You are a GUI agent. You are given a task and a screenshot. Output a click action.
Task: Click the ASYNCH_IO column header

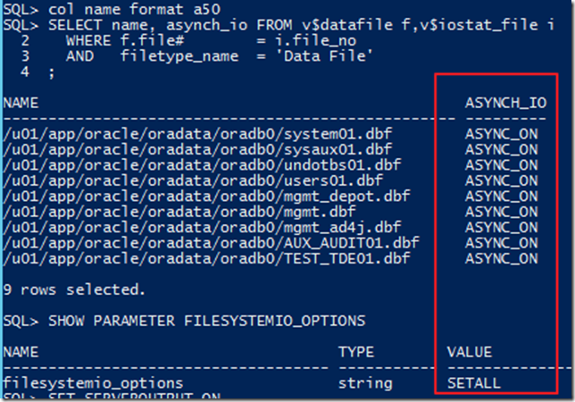505,103
